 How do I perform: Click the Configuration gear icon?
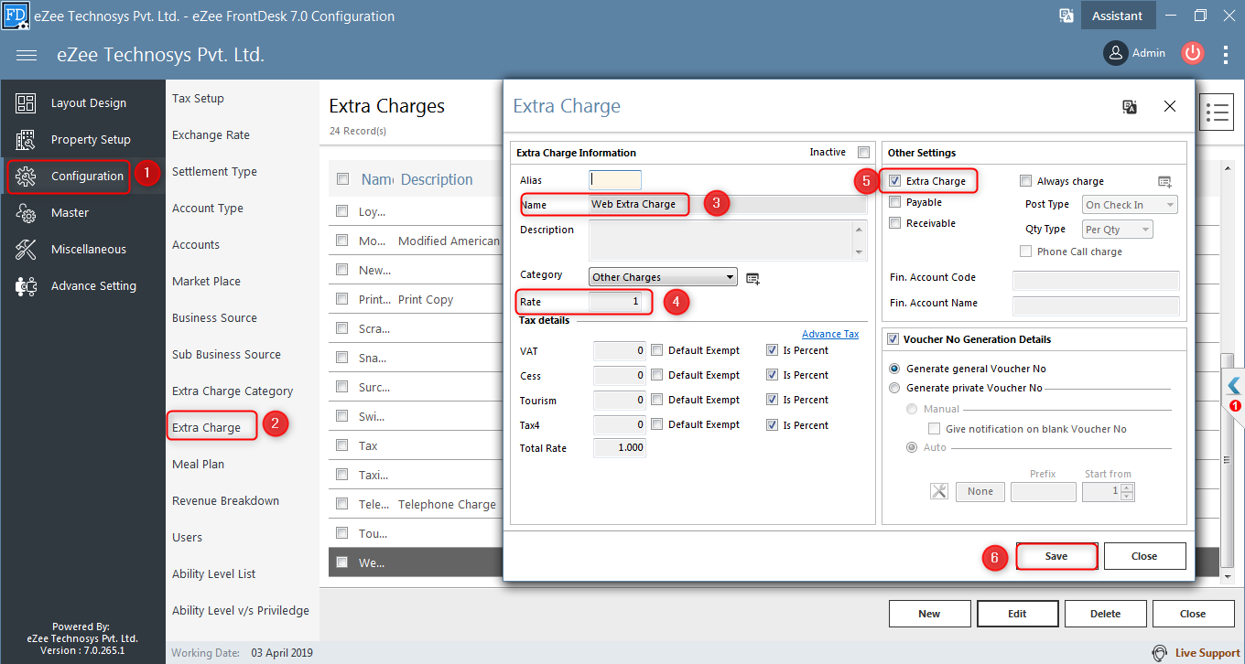[26, 177]
